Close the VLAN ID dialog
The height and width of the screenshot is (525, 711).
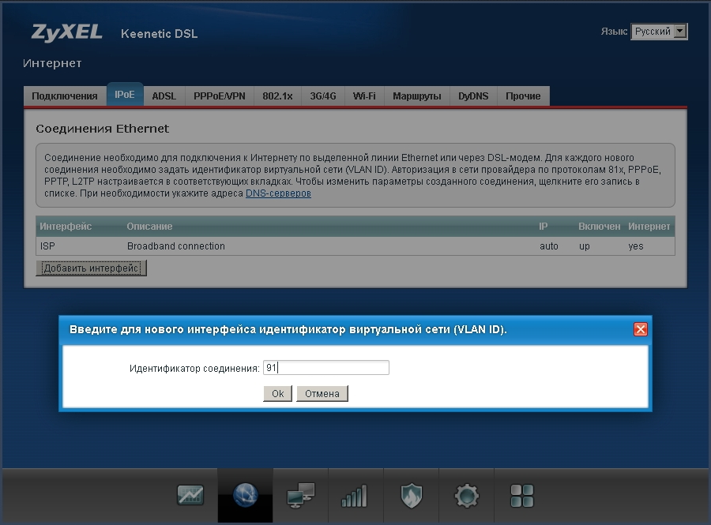tap(641, 329)
